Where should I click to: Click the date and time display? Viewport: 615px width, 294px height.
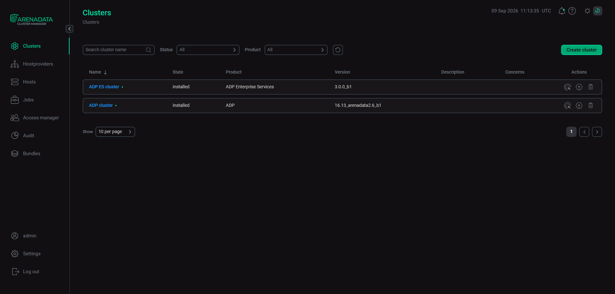[521, 11]
